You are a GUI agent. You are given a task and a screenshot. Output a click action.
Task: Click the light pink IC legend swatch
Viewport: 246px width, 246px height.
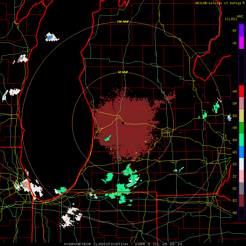point(241,176)
